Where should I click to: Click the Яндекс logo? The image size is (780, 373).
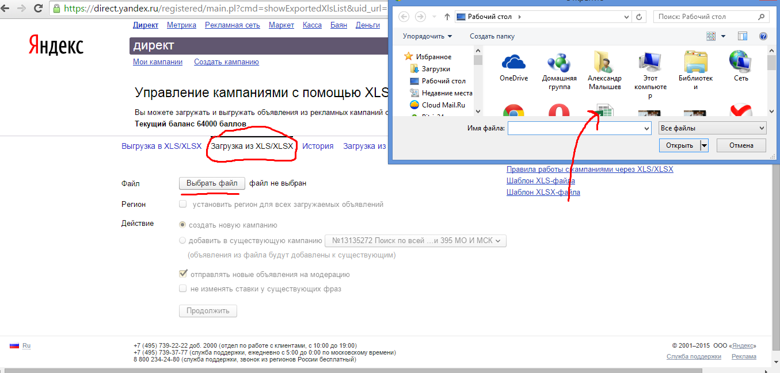click(x=56, y=45)
